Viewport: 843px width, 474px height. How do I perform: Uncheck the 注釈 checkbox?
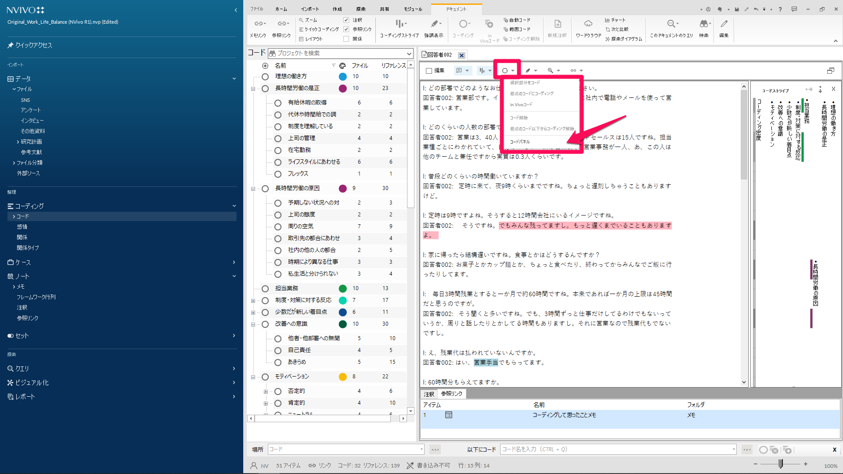tap(346, 20)
